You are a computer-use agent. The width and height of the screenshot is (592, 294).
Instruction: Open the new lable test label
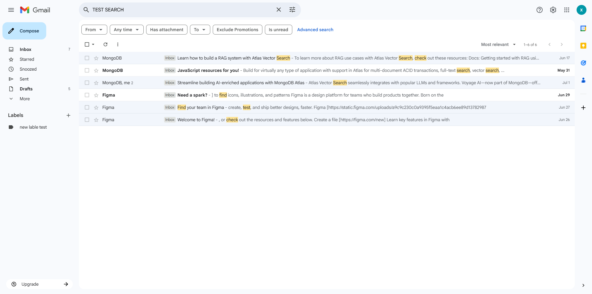(x=33, y=127)
